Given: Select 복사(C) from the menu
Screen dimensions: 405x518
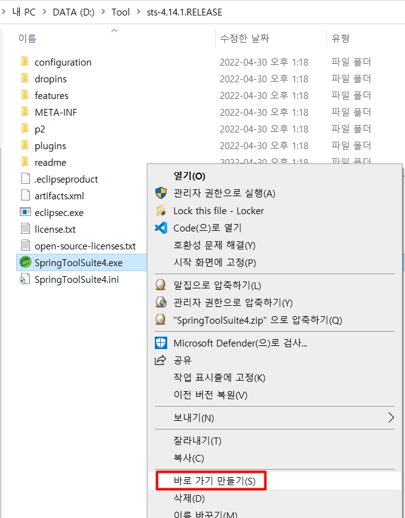Looking at the screenshot, I should (274, 458).
